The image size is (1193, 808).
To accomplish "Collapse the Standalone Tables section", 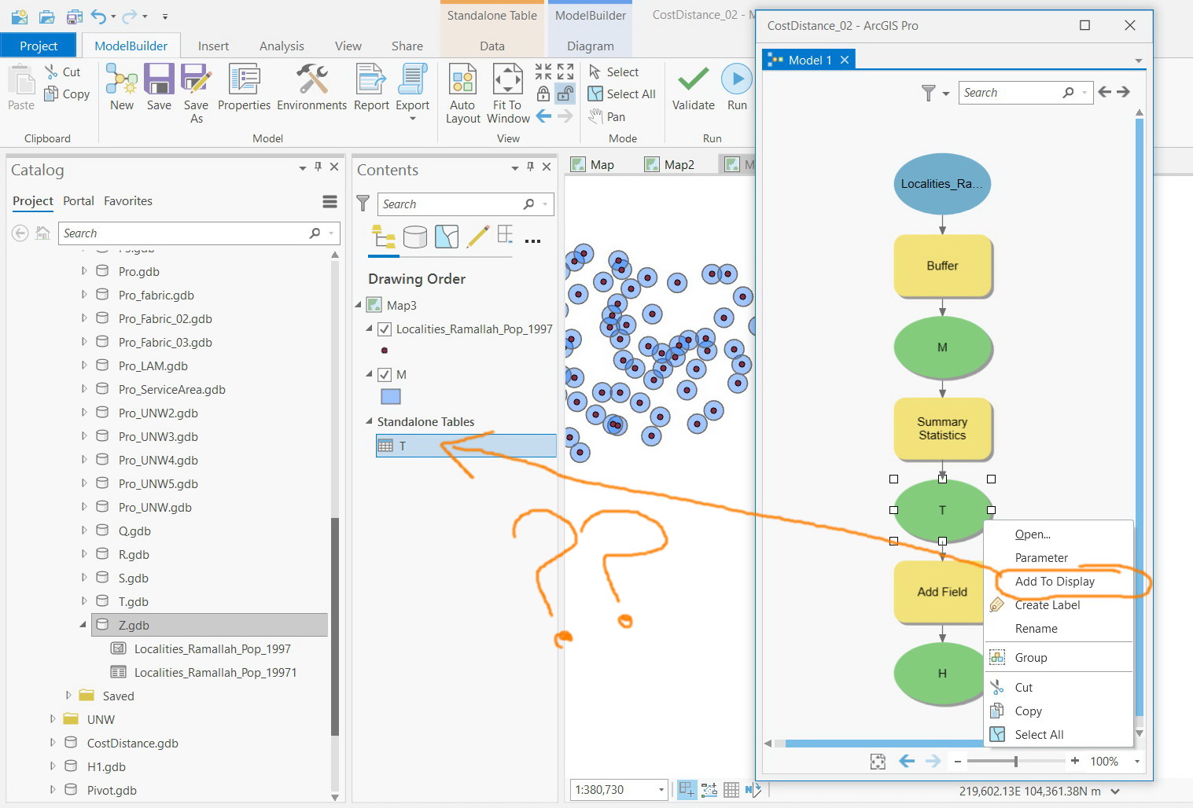I will click(x=369, y=421).
